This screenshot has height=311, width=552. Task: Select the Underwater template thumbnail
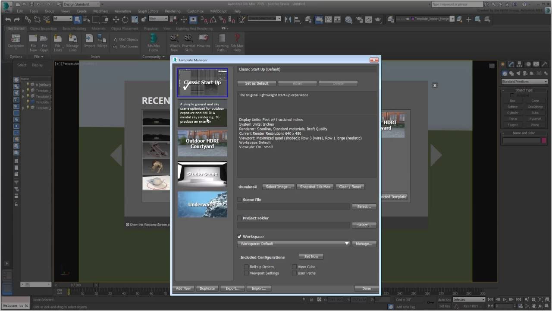click(x=202, y=204)
